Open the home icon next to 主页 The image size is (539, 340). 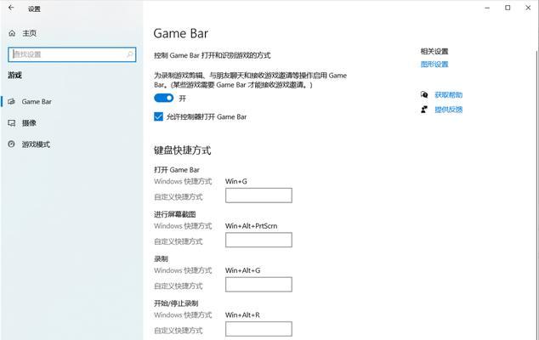click(12, 33)
